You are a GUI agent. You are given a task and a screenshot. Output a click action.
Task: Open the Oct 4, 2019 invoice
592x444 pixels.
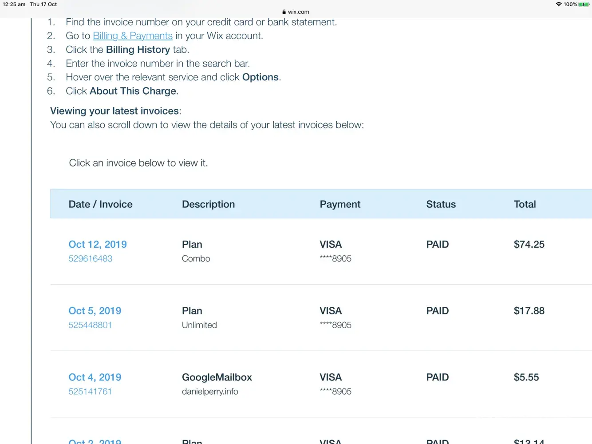pos(95,377)
